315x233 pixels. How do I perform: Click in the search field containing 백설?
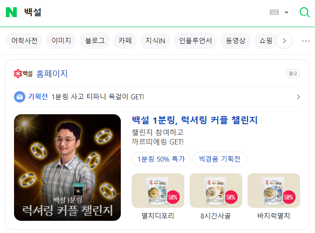pyautogui.click(x=141, y=12)
